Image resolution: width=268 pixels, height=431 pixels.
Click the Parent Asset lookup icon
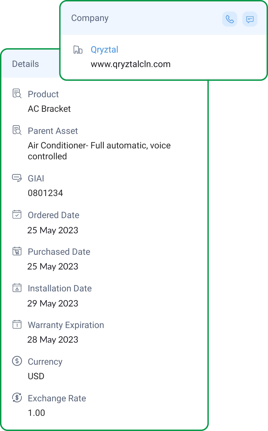point(17,130)
